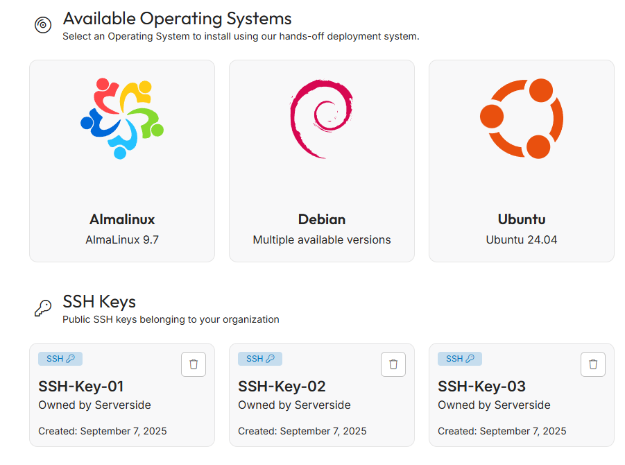Select the Almalinux operating system logo
Image resolution: width=625 pixels, height=465 pixels.
point(121,118)
